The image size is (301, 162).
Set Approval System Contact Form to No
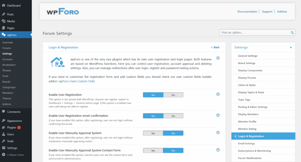(173, 151)
